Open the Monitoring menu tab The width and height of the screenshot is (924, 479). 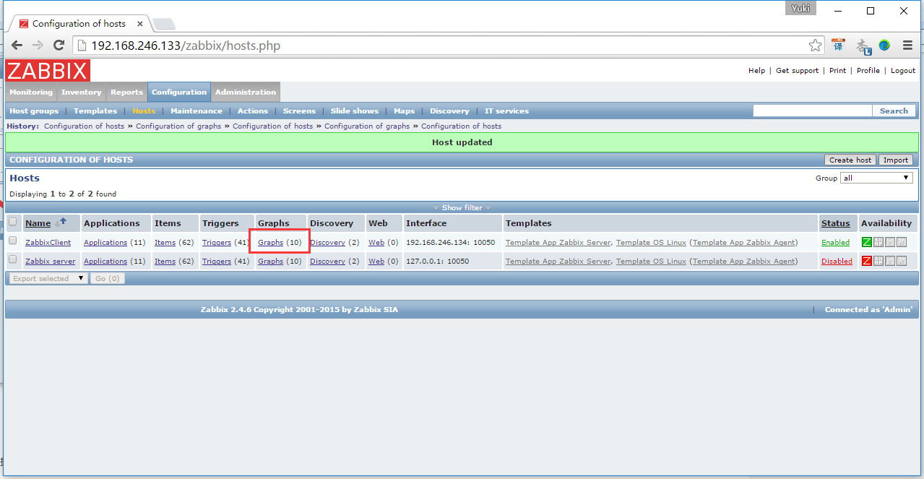pos(31,92)
